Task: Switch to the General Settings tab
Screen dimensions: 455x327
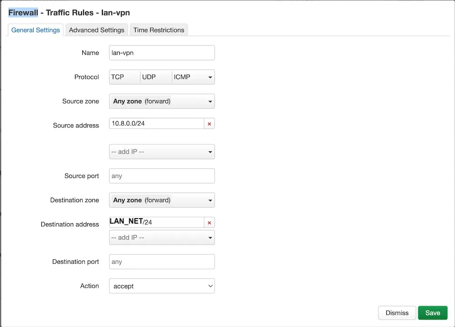Action: 35,30
